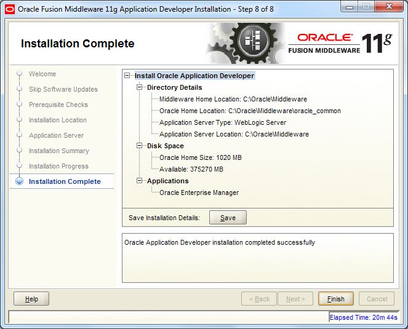Save the installation details
408x329 pixels.
click(x=228, y=218)
